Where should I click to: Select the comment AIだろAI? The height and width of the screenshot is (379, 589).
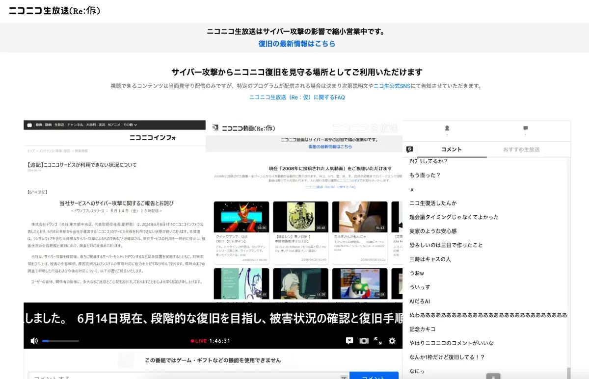[x=420, y=301]
